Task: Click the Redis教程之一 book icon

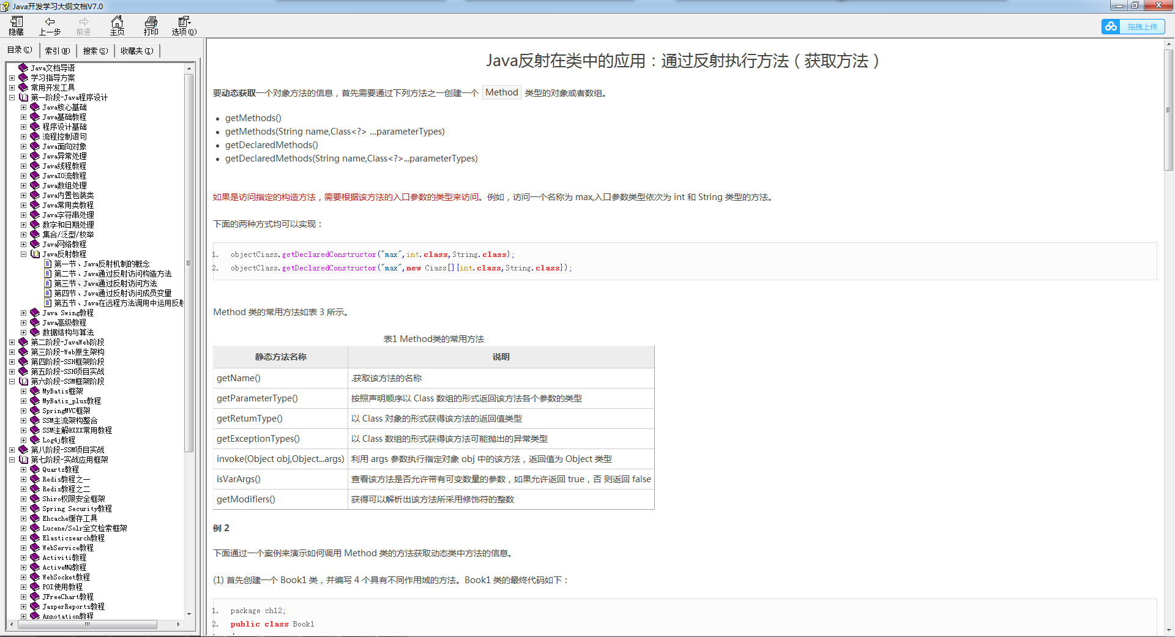Action: tap(35, 479)
